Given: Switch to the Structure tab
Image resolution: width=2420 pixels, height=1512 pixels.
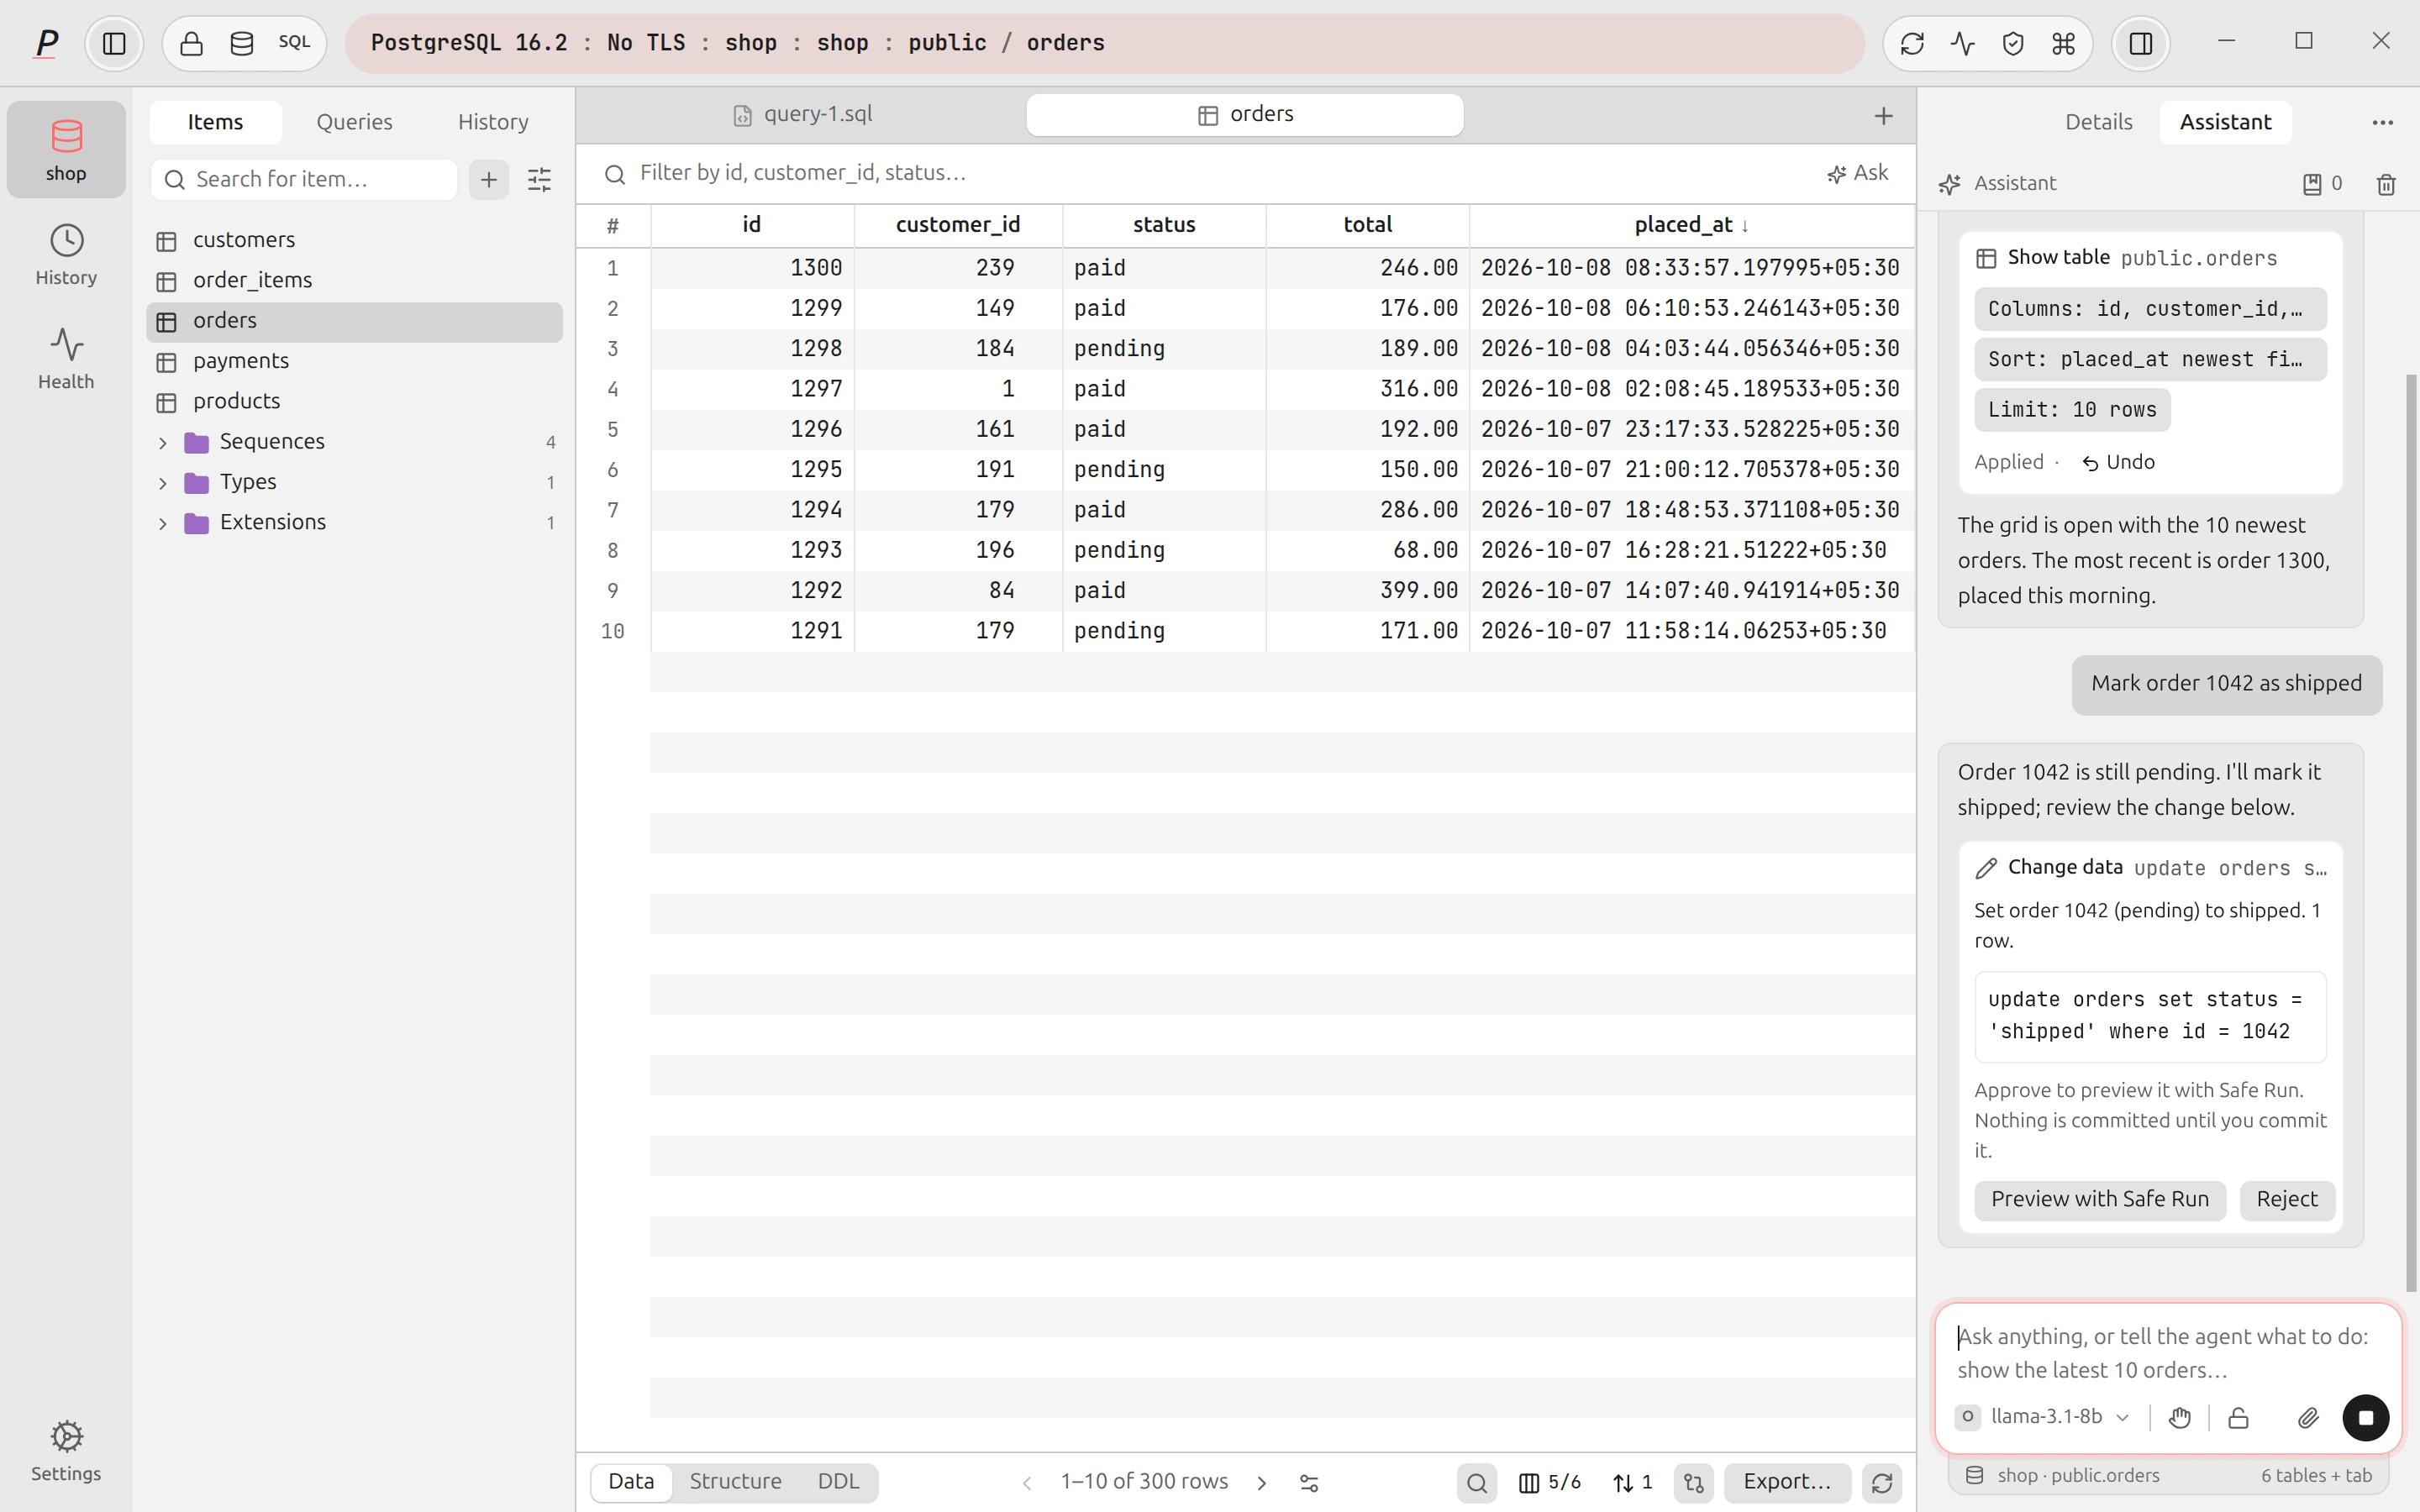Looking at the screenshot, I should [735, 1482].
